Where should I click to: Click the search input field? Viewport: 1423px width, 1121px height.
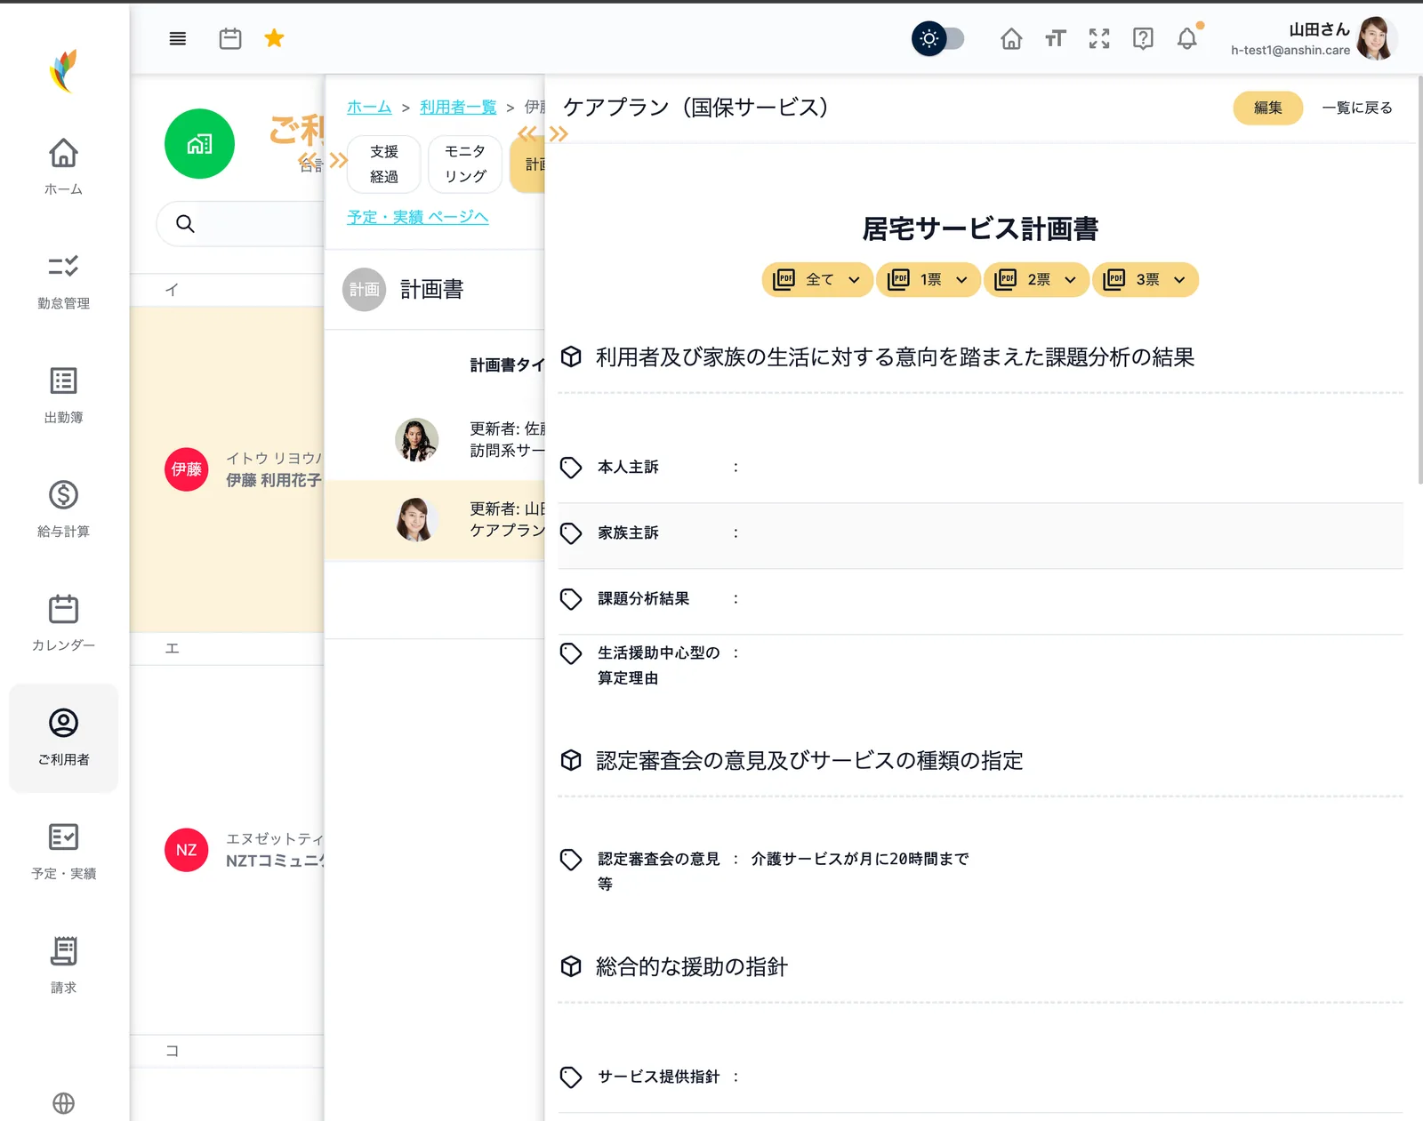click(x=240, y=224)
